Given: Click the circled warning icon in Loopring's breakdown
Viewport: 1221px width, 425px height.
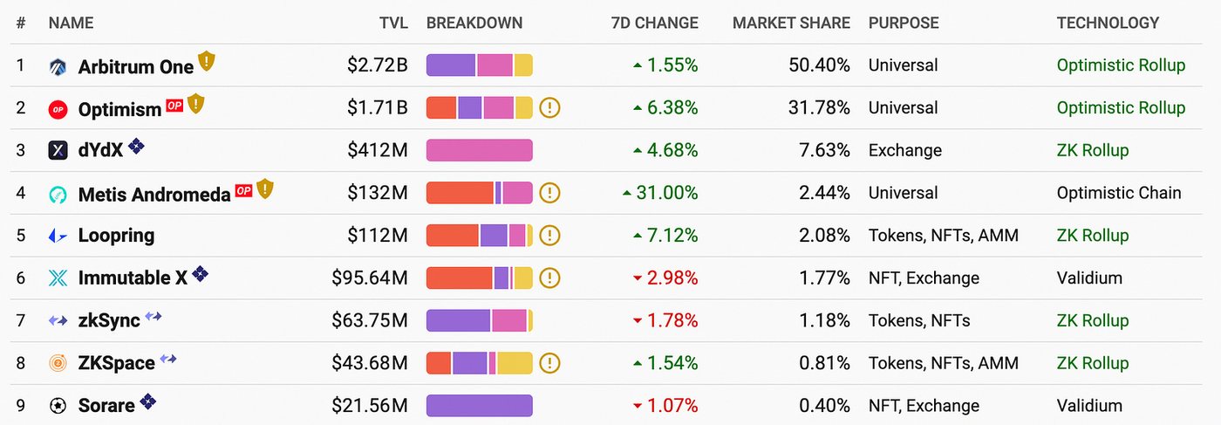Looking at the screenshot, I should (549, 236).
